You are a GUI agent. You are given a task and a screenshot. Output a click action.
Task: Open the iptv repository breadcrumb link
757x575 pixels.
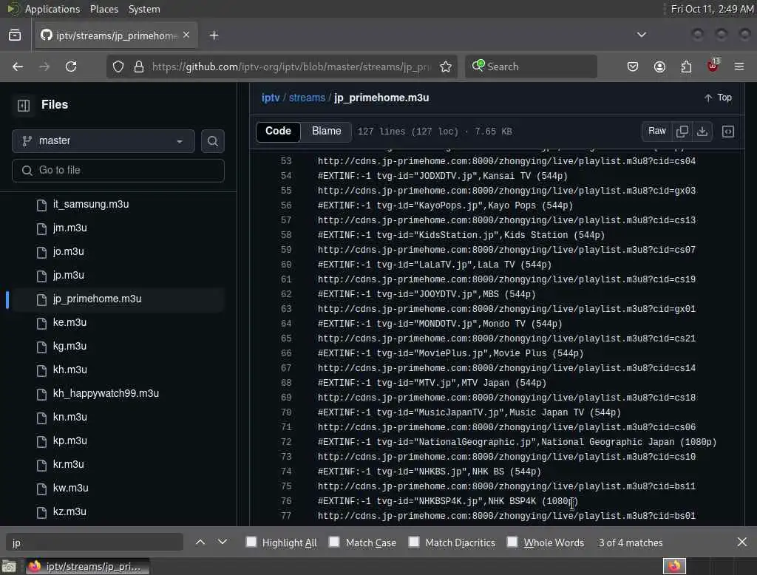click(271, 98)
